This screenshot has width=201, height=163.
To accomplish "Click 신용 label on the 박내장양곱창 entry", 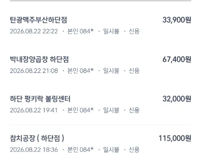I will tap(134, 71).
